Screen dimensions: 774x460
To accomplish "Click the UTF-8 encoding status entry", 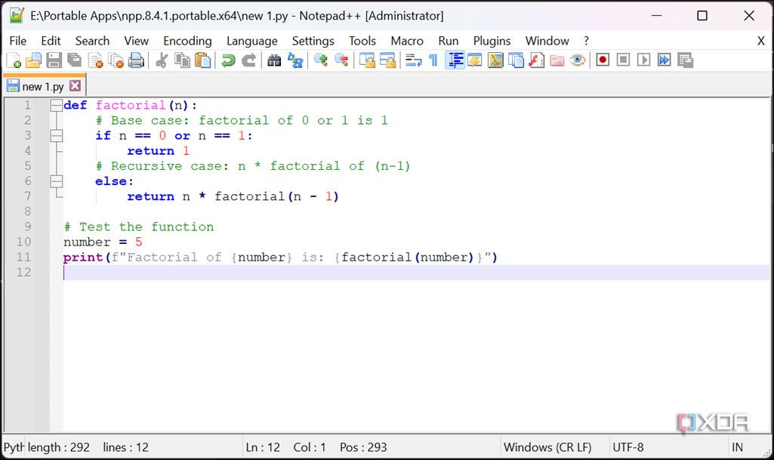I will pos(628,447).
